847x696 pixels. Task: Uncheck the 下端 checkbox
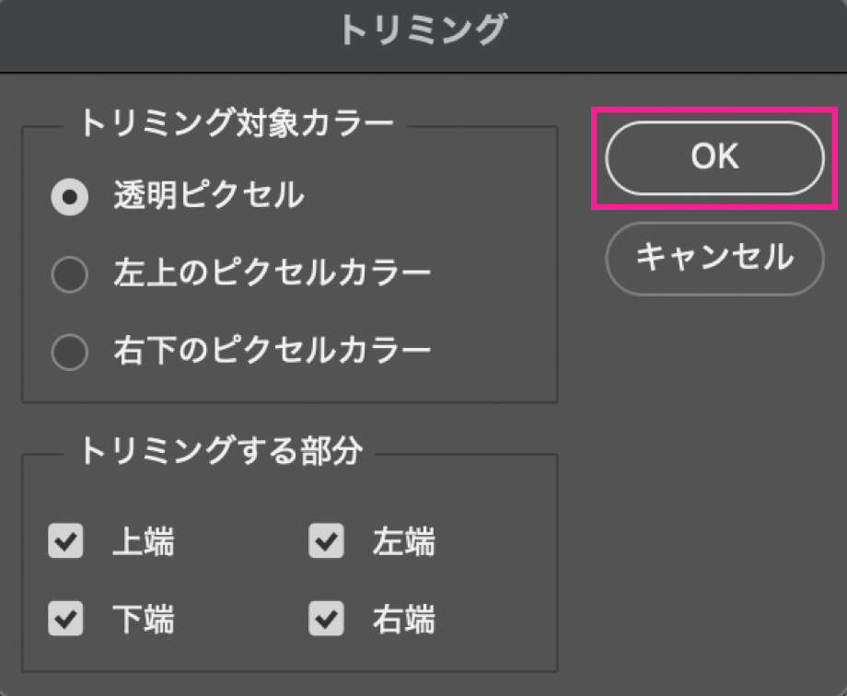[x=65, y=619]
